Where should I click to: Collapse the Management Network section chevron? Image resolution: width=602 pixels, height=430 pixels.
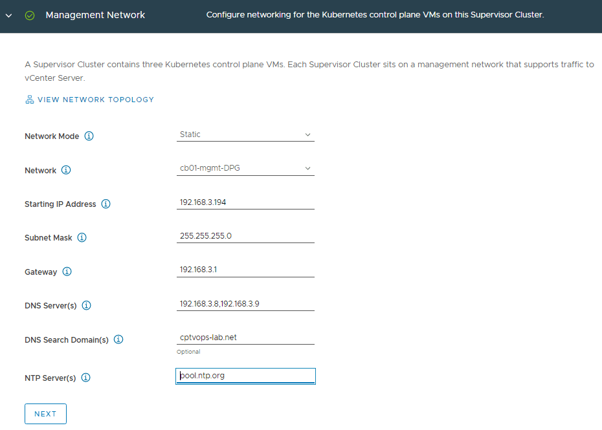click(x=8, y=15)
